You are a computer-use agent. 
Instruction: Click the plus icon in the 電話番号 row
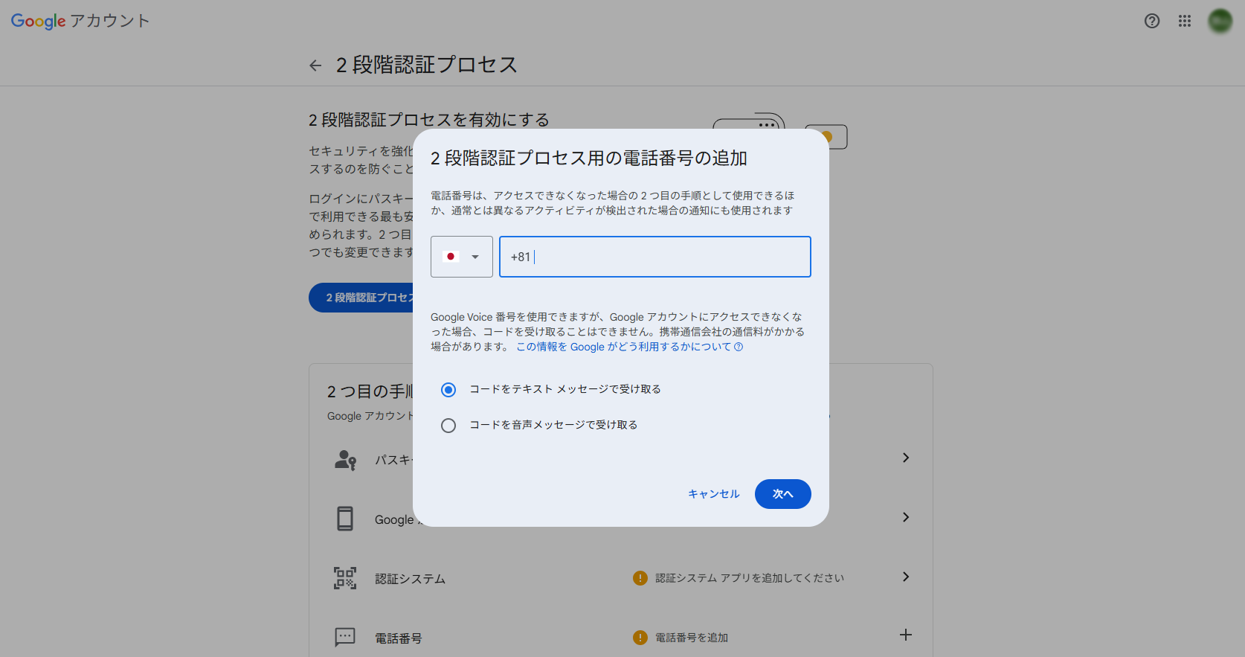point(906,635)
